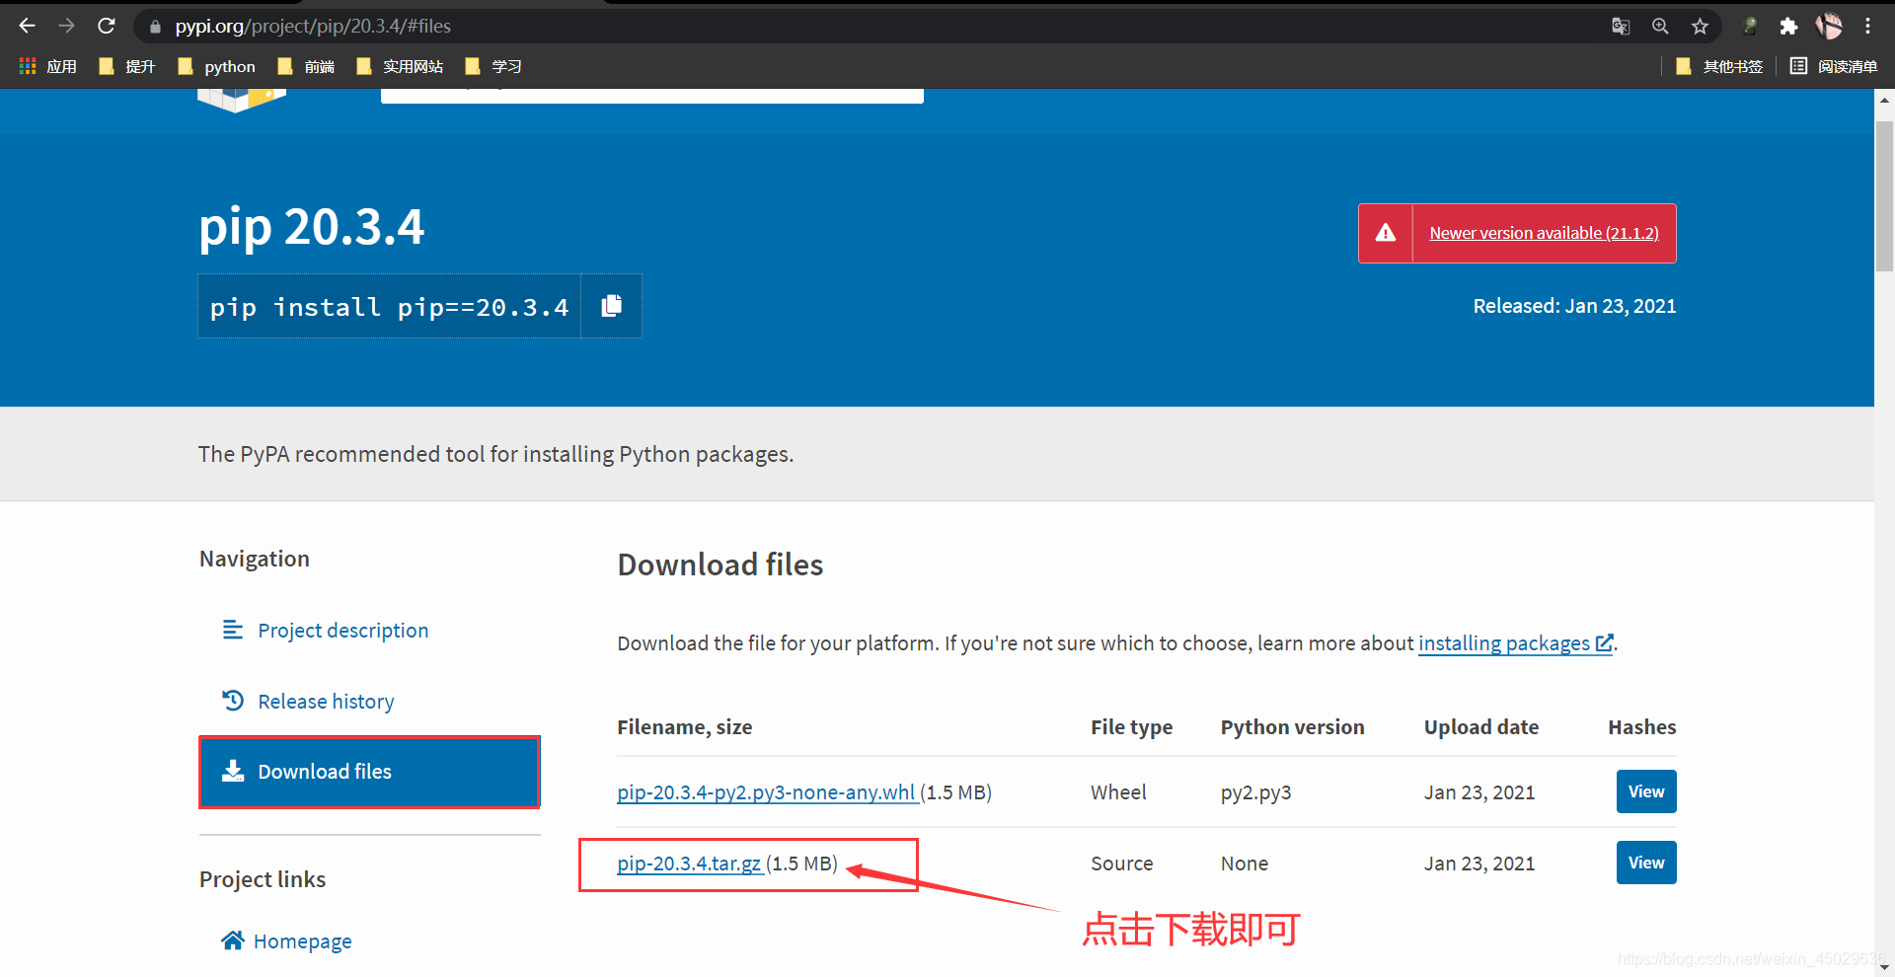Click the warning triangle icon

[x=1386, y=233]
